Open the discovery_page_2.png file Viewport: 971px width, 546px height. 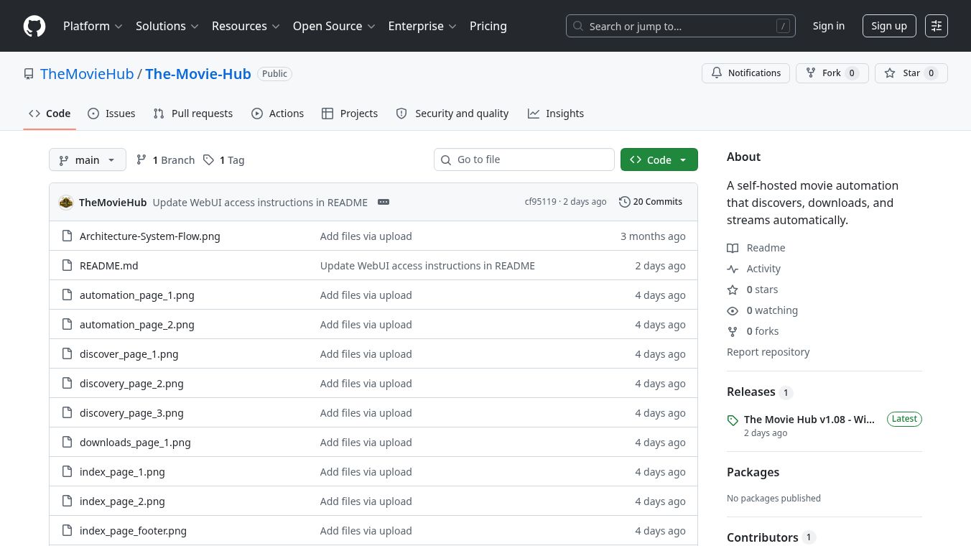pyautogui.click(x=131, y=384)
